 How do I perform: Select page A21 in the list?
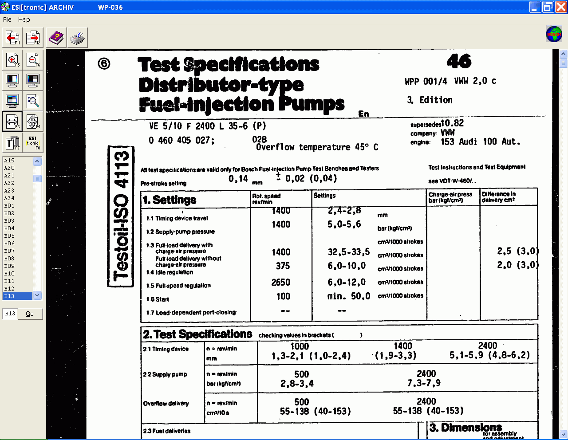tap(18, 176)
